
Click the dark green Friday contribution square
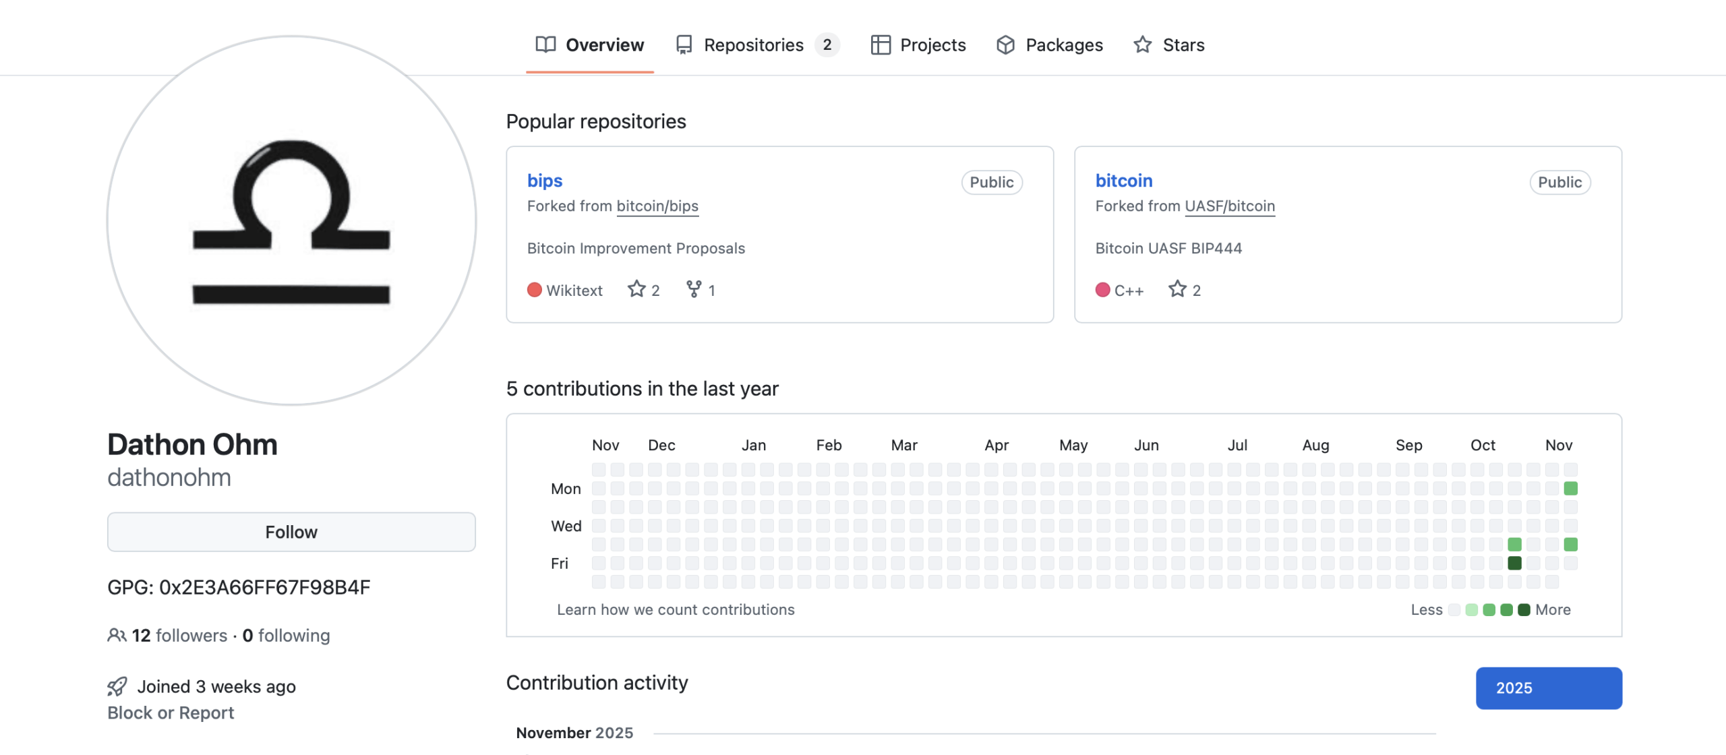[1514, 563]
